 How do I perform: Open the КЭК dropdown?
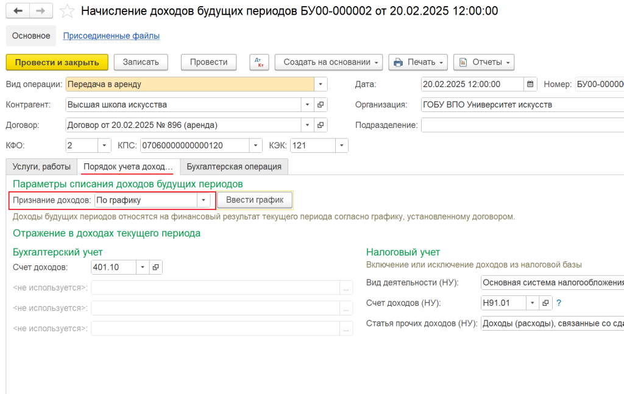tap(341, 146)
